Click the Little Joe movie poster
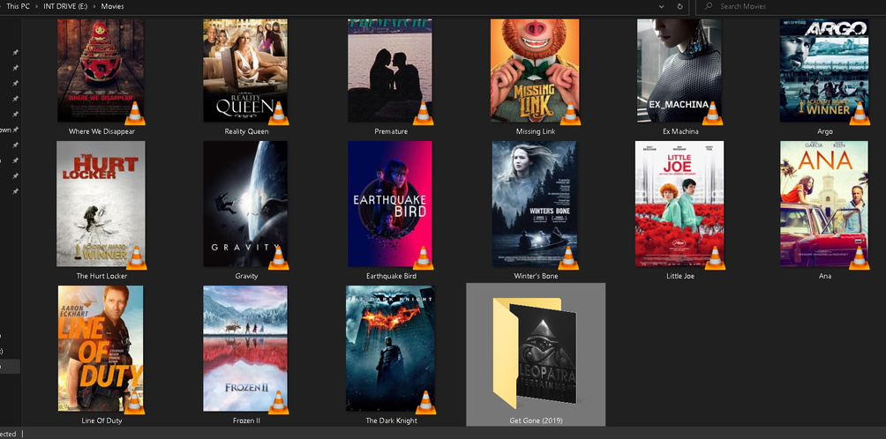Image resolution: width=886 pixels, height=439 pixels. point(680,204)
